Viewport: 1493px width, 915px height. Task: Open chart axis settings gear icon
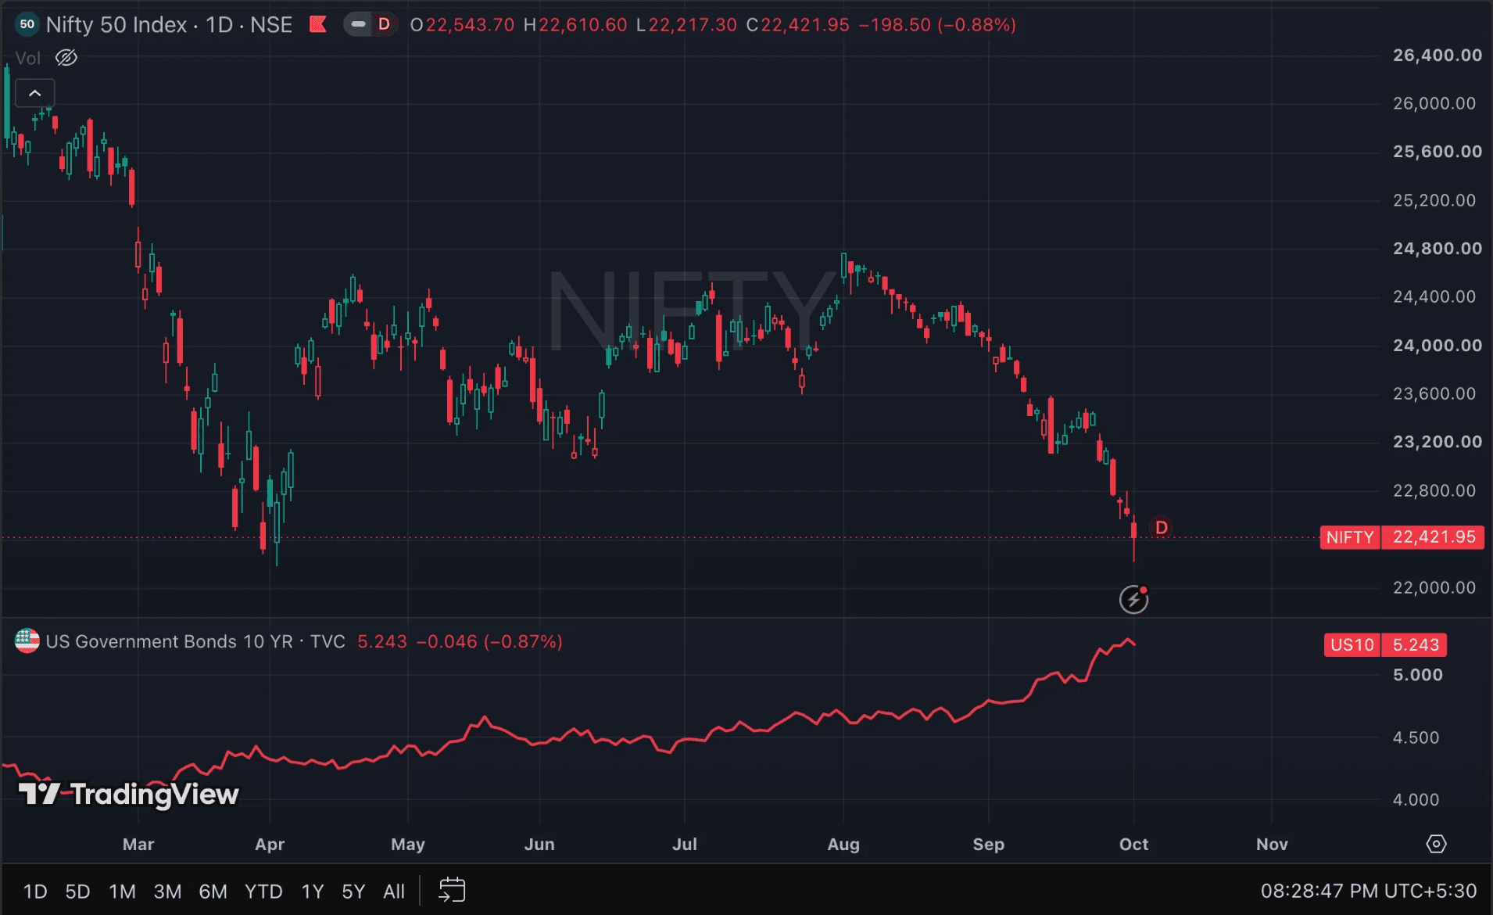(x=1436, y=844)
